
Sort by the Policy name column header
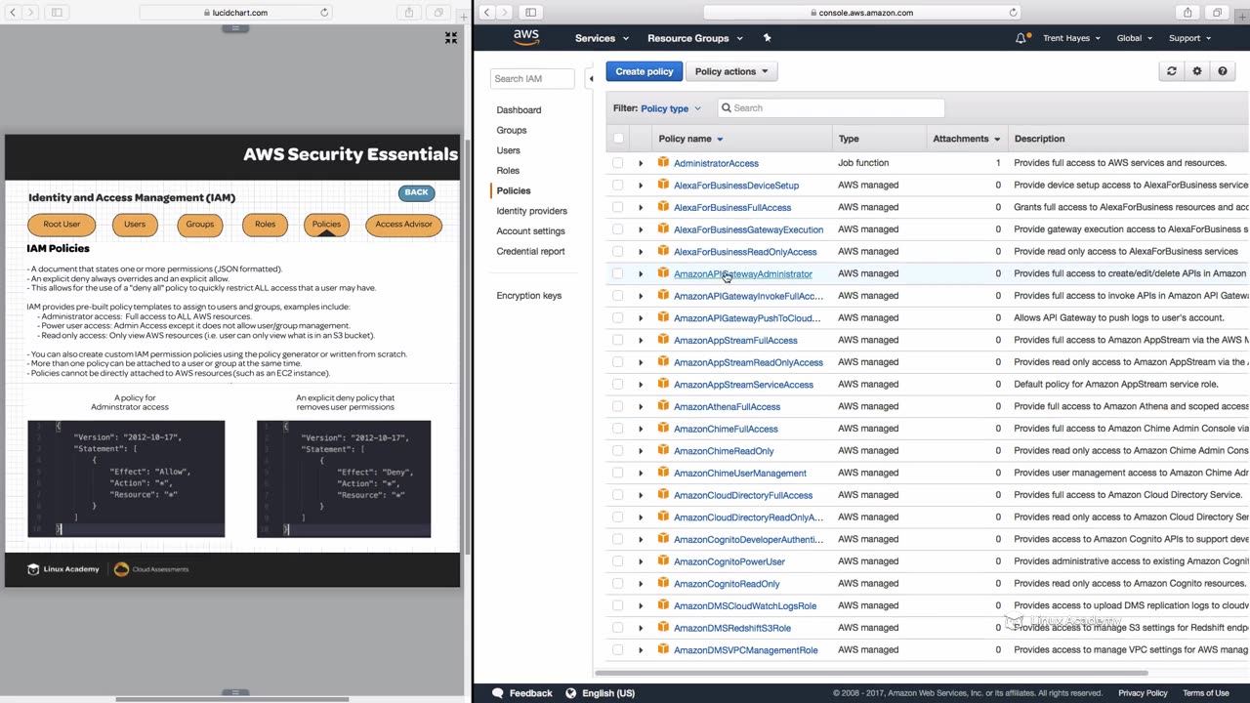point(690,139)
